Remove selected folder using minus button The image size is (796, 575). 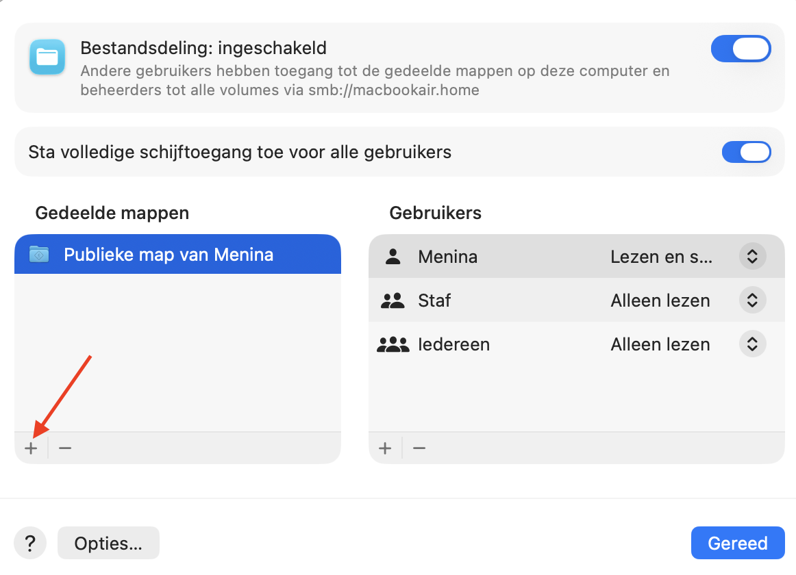pyautogui.click(x=64, y=447)
